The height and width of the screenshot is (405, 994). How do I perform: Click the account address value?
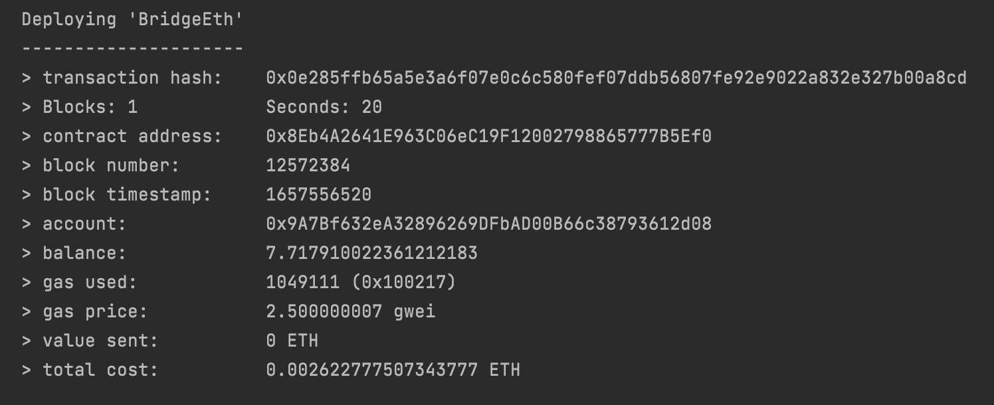(x=489, y=224)
